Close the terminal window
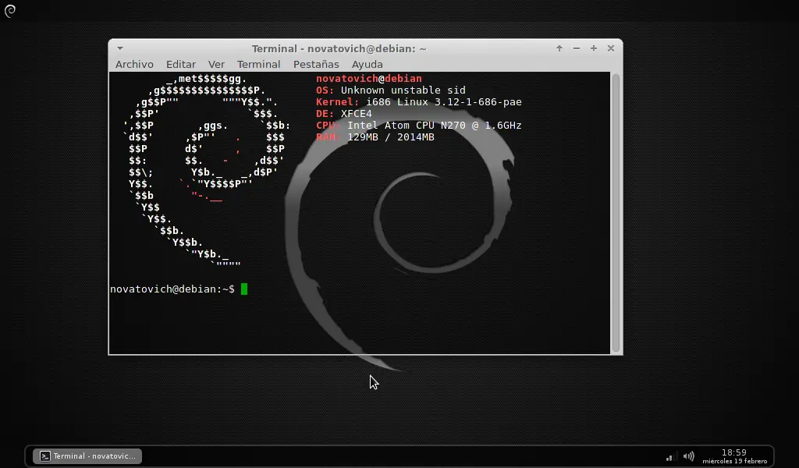 click(611, 48)
